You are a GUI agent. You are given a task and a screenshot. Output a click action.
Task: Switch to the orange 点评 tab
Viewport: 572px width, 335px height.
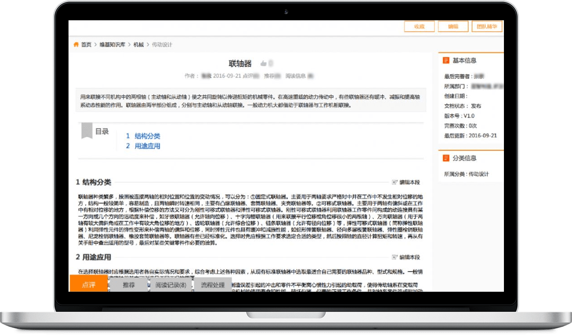click(x=88, y=285)
